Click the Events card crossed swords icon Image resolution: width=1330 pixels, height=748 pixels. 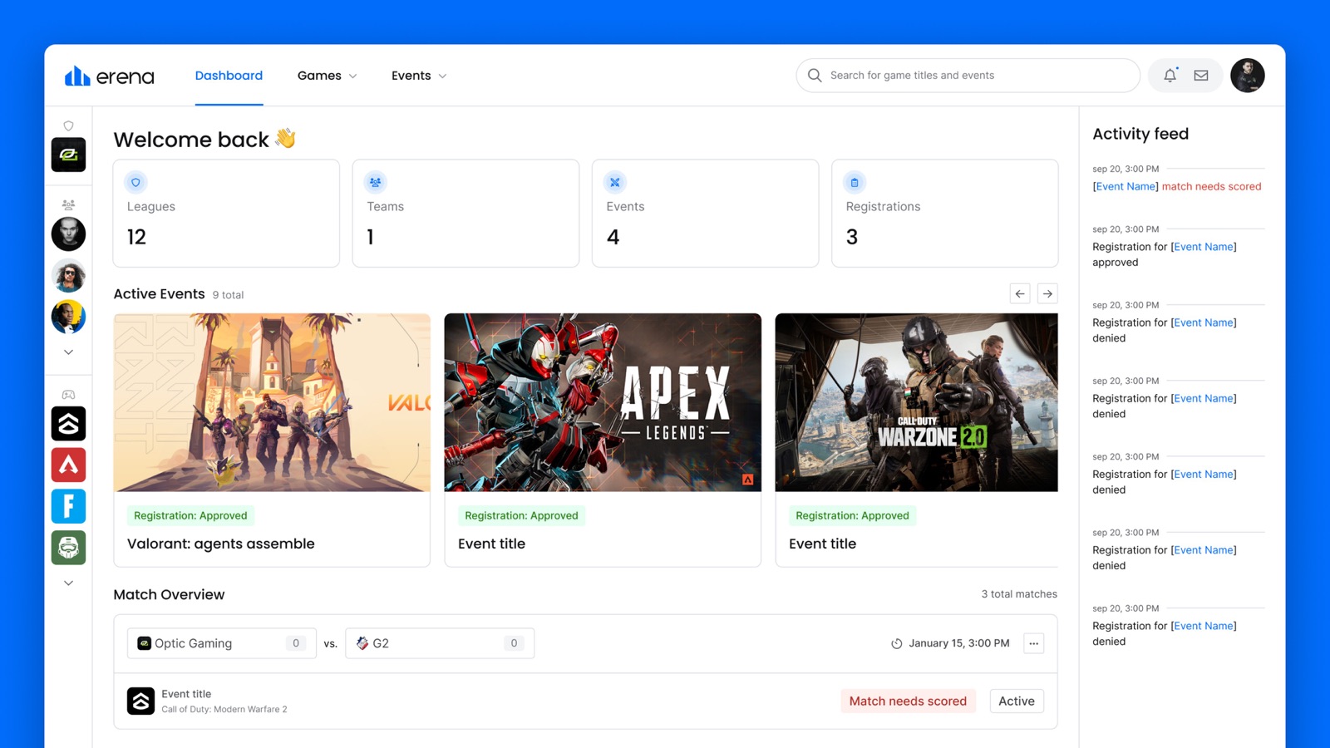[614, 182]
